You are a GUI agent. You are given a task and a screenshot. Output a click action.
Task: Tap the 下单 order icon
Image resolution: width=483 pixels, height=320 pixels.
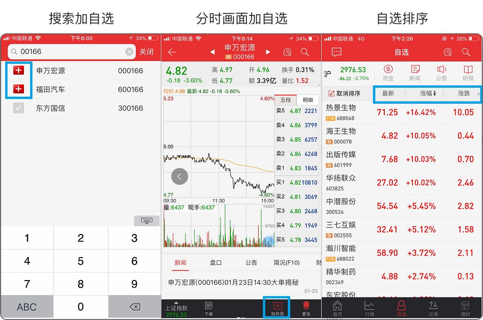coord(208,309)
